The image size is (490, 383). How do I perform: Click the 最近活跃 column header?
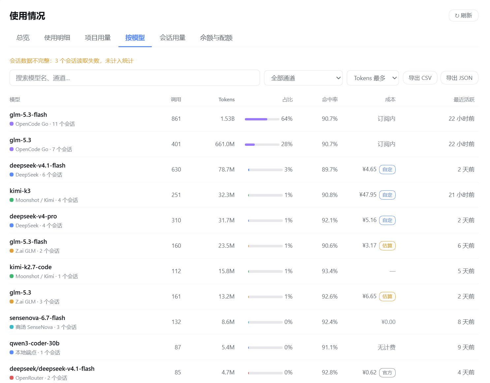464,99
